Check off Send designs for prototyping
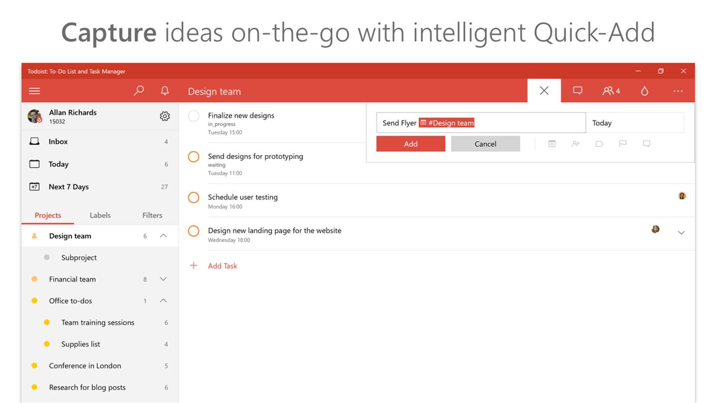The width and height of the screenshot is (717, 403). pos(194,157)
